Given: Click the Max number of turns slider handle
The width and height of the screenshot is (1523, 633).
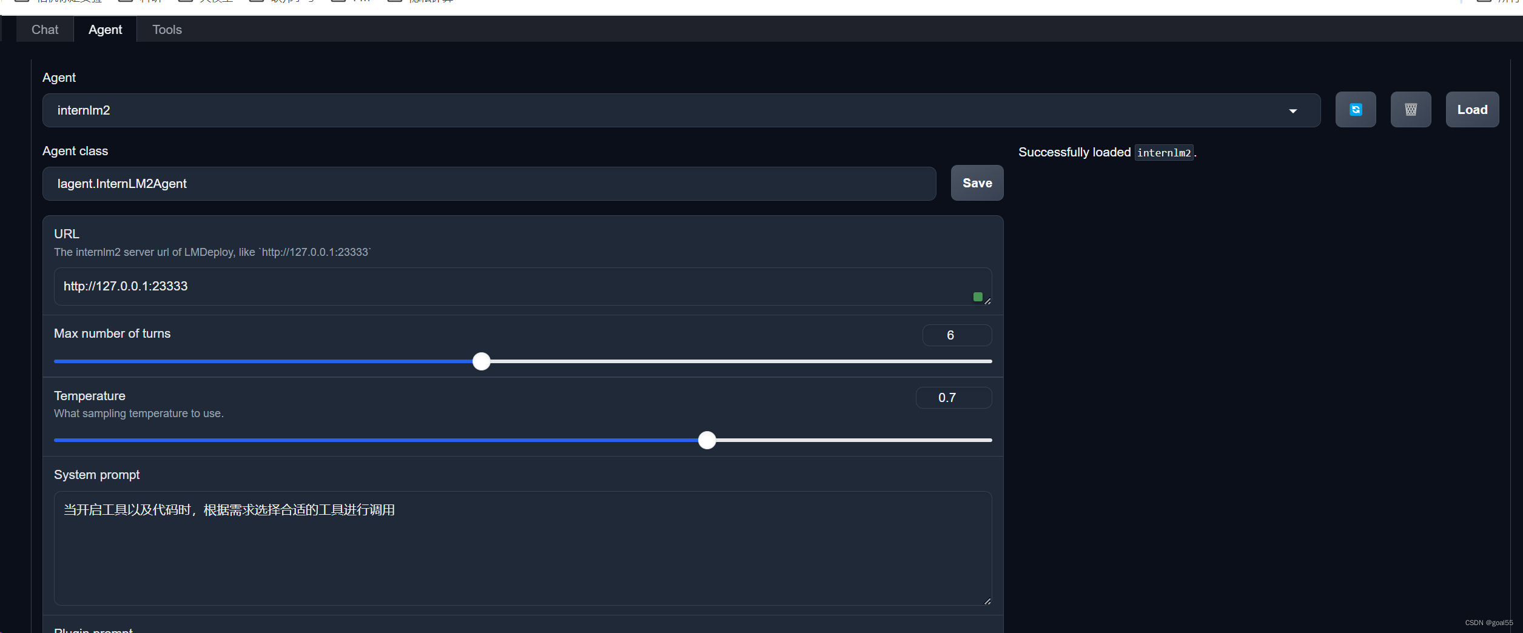Looking at the screenshot, I should pyautogui.click(x=481, y=361).
